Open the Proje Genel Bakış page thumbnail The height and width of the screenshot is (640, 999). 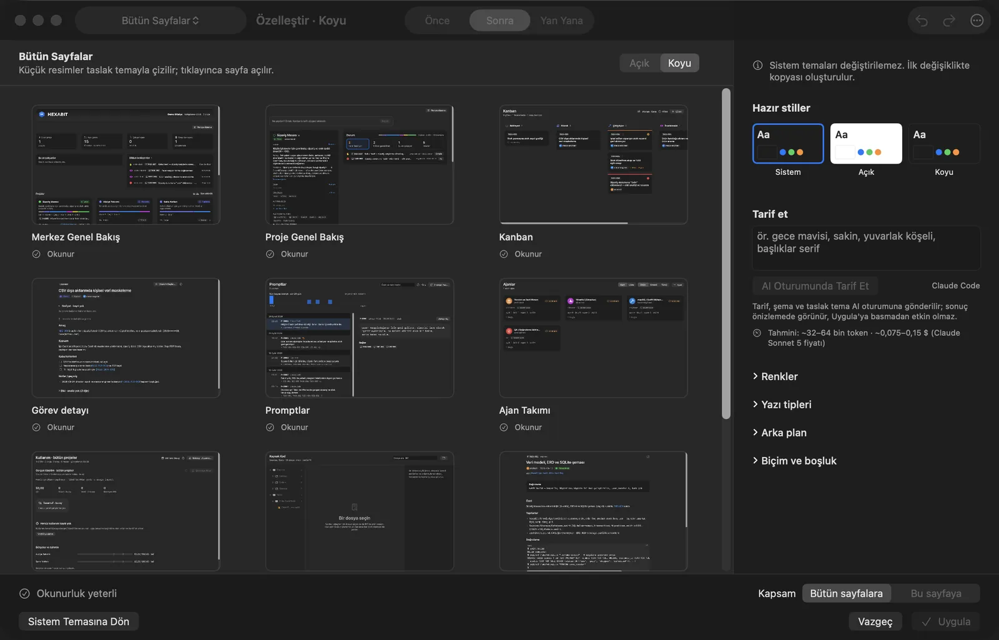(x=359, y=165)
